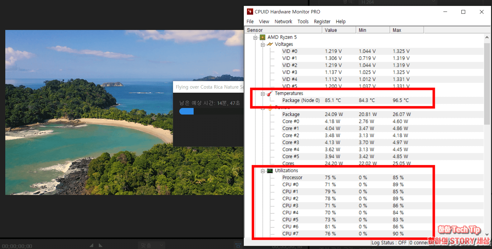
Task: Click the vertical scrollbar thumb in sensor list
Action: coord(487,84)
